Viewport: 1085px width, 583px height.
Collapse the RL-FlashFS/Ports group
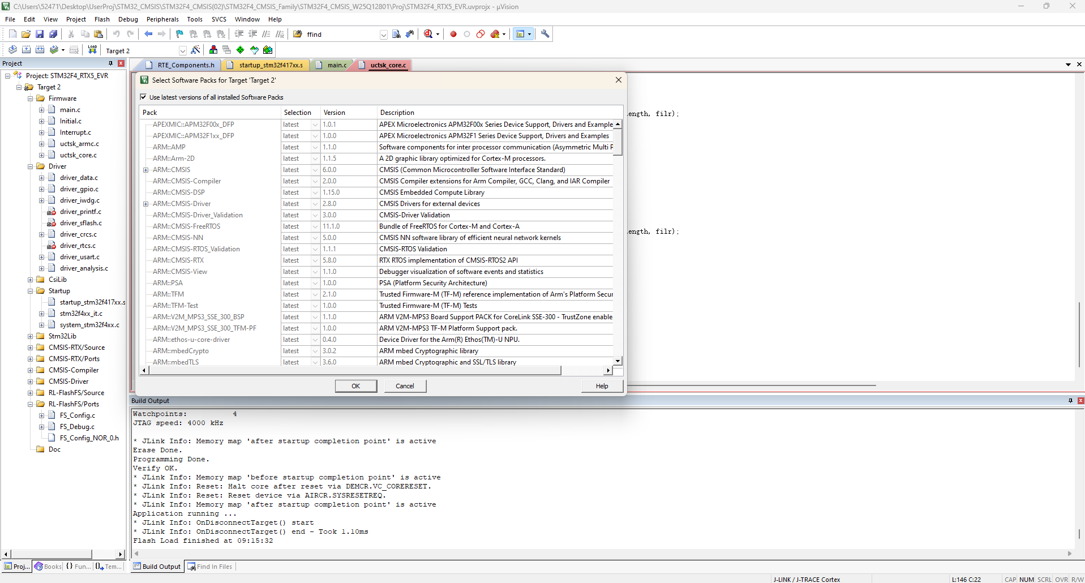[30, 404]
